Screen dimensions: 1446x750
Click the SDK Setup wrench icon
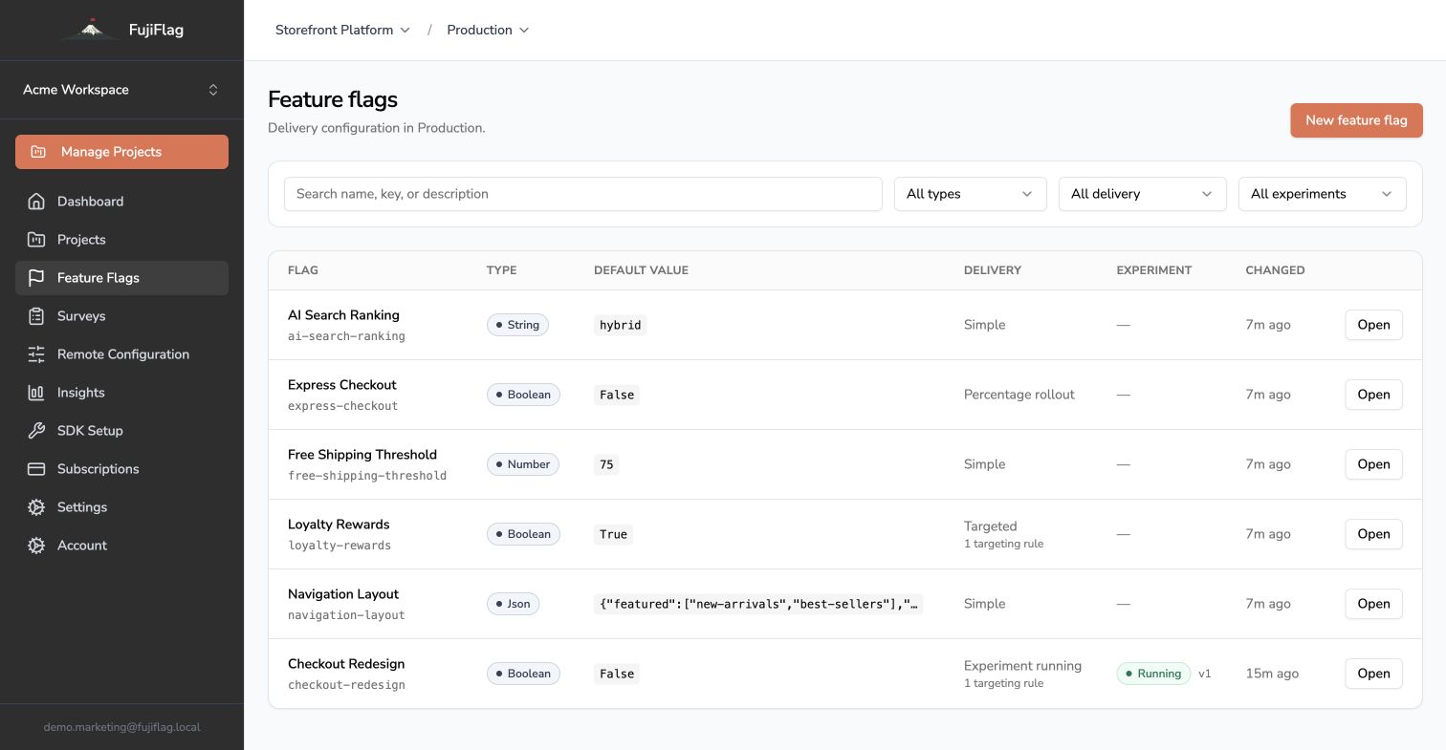coord(36,431)
